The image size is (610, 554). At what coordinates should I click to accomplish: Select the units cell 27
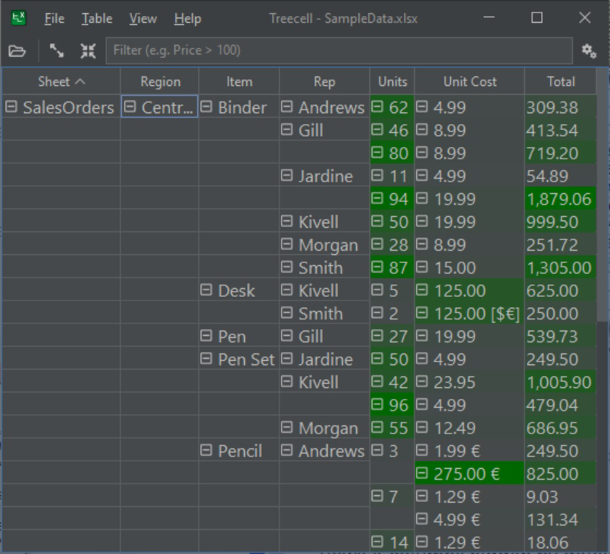click(392, 337)
